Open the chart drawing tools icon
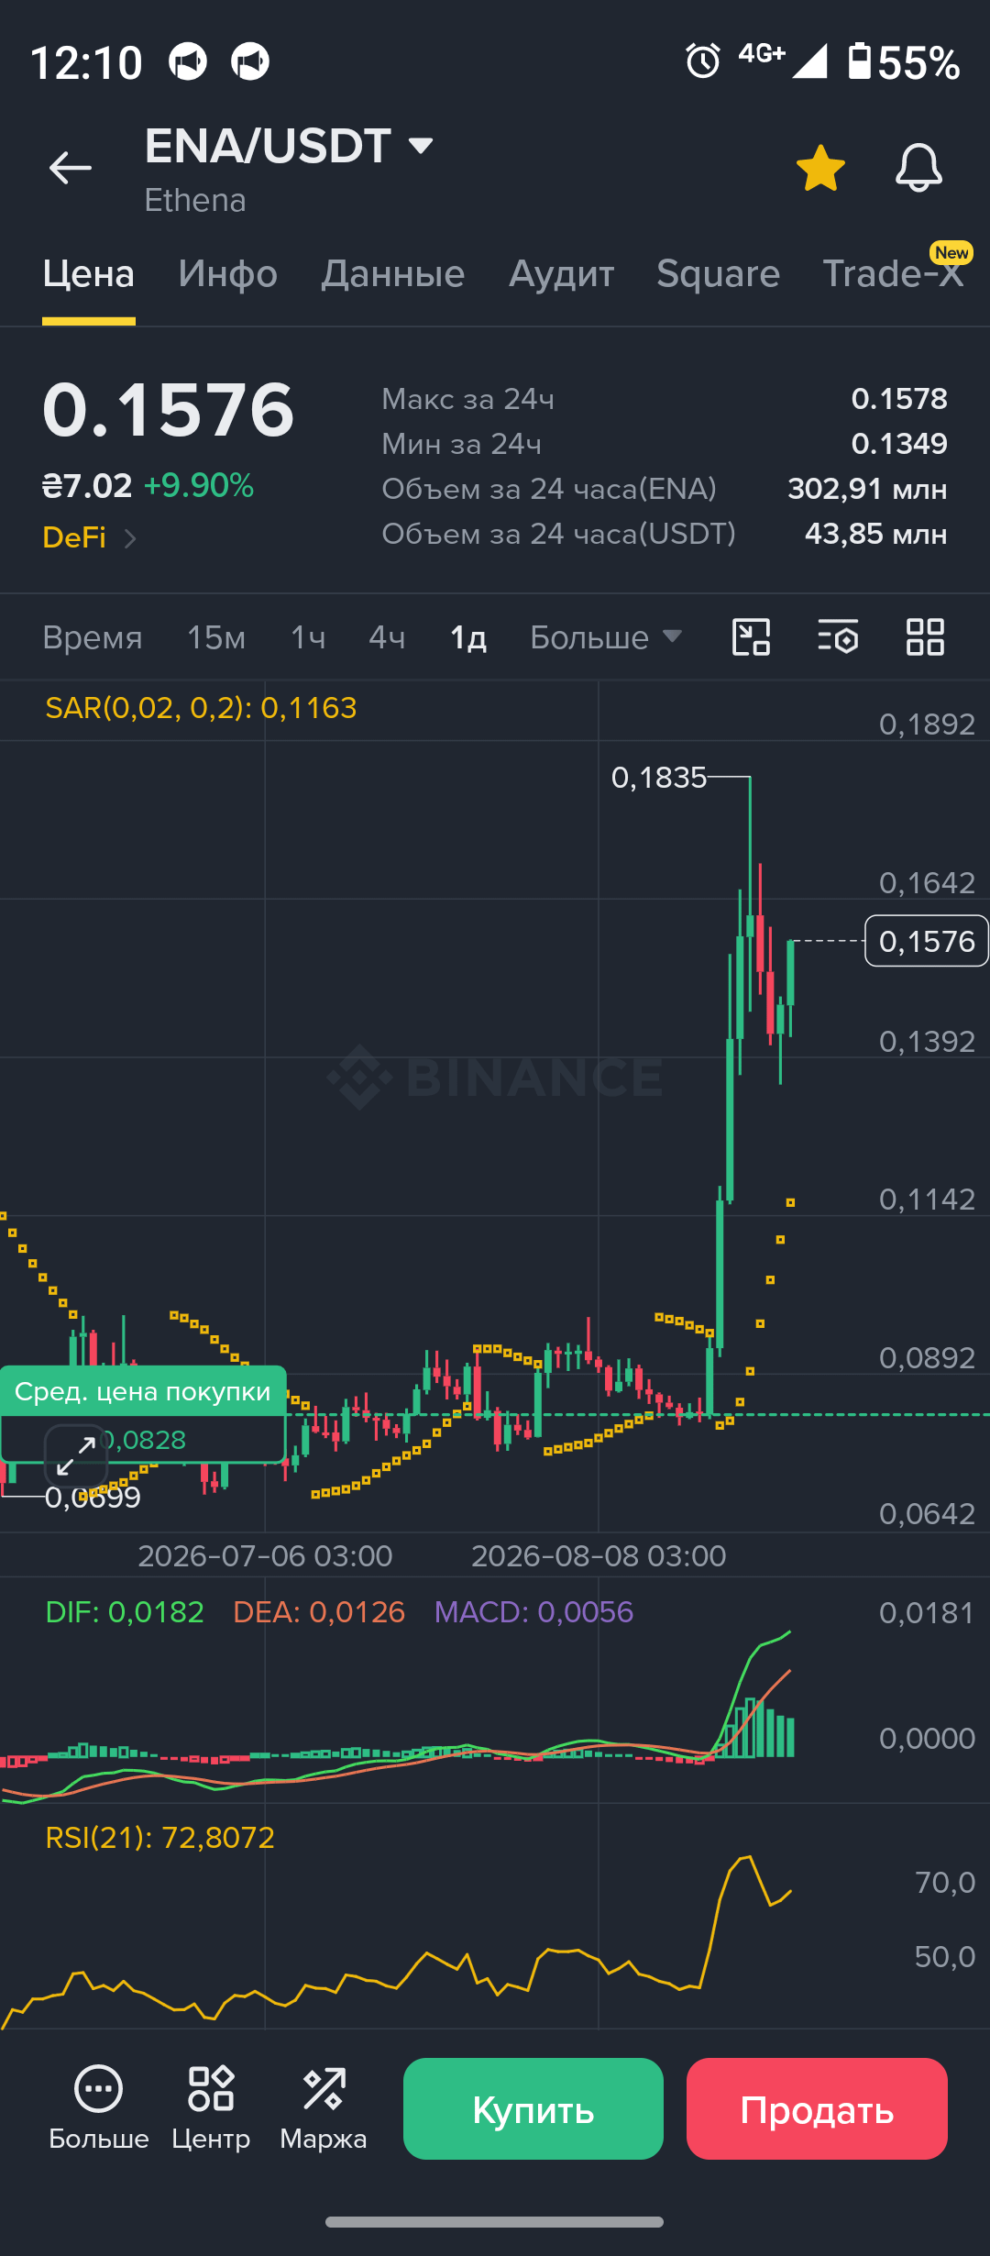The width and height of the screenshot is (990, 2256). pos(751,636)
